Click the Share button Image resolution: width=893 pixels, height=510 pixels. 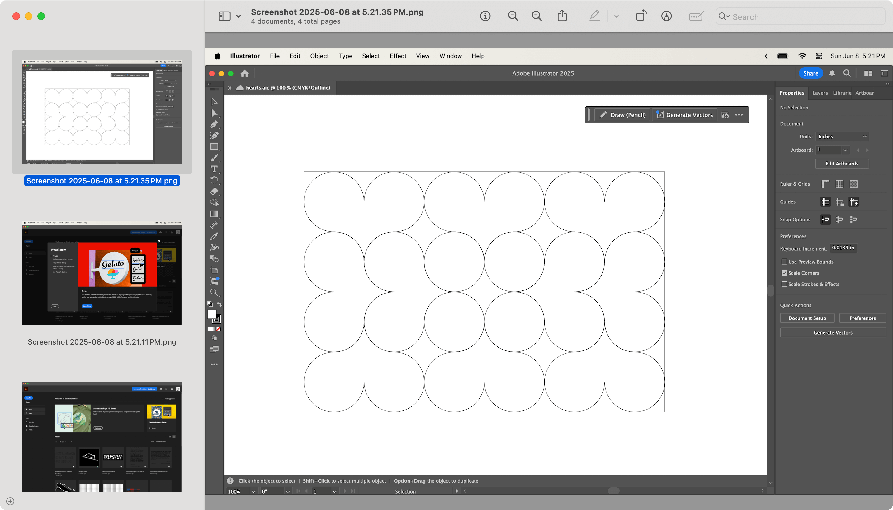point(810,73)
